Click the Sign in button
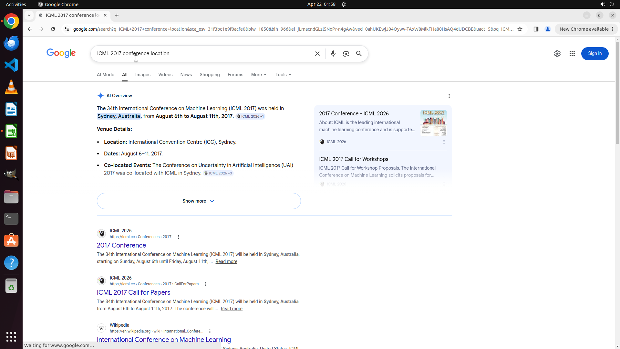Image resolution: width=620 pixels, height=349 pixels. pos(594,54)
